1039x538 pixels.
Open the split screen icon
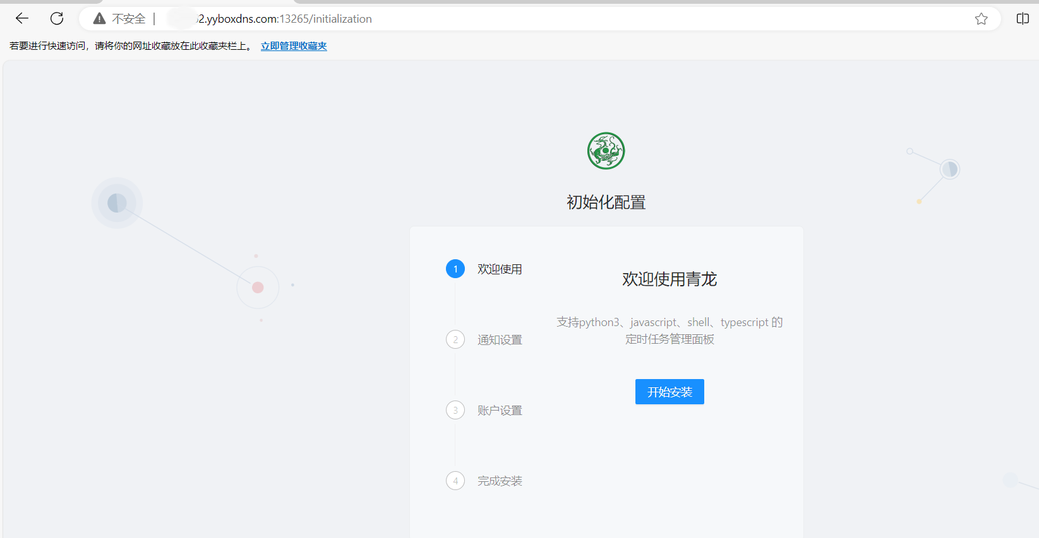click(x=1023, y=19)
